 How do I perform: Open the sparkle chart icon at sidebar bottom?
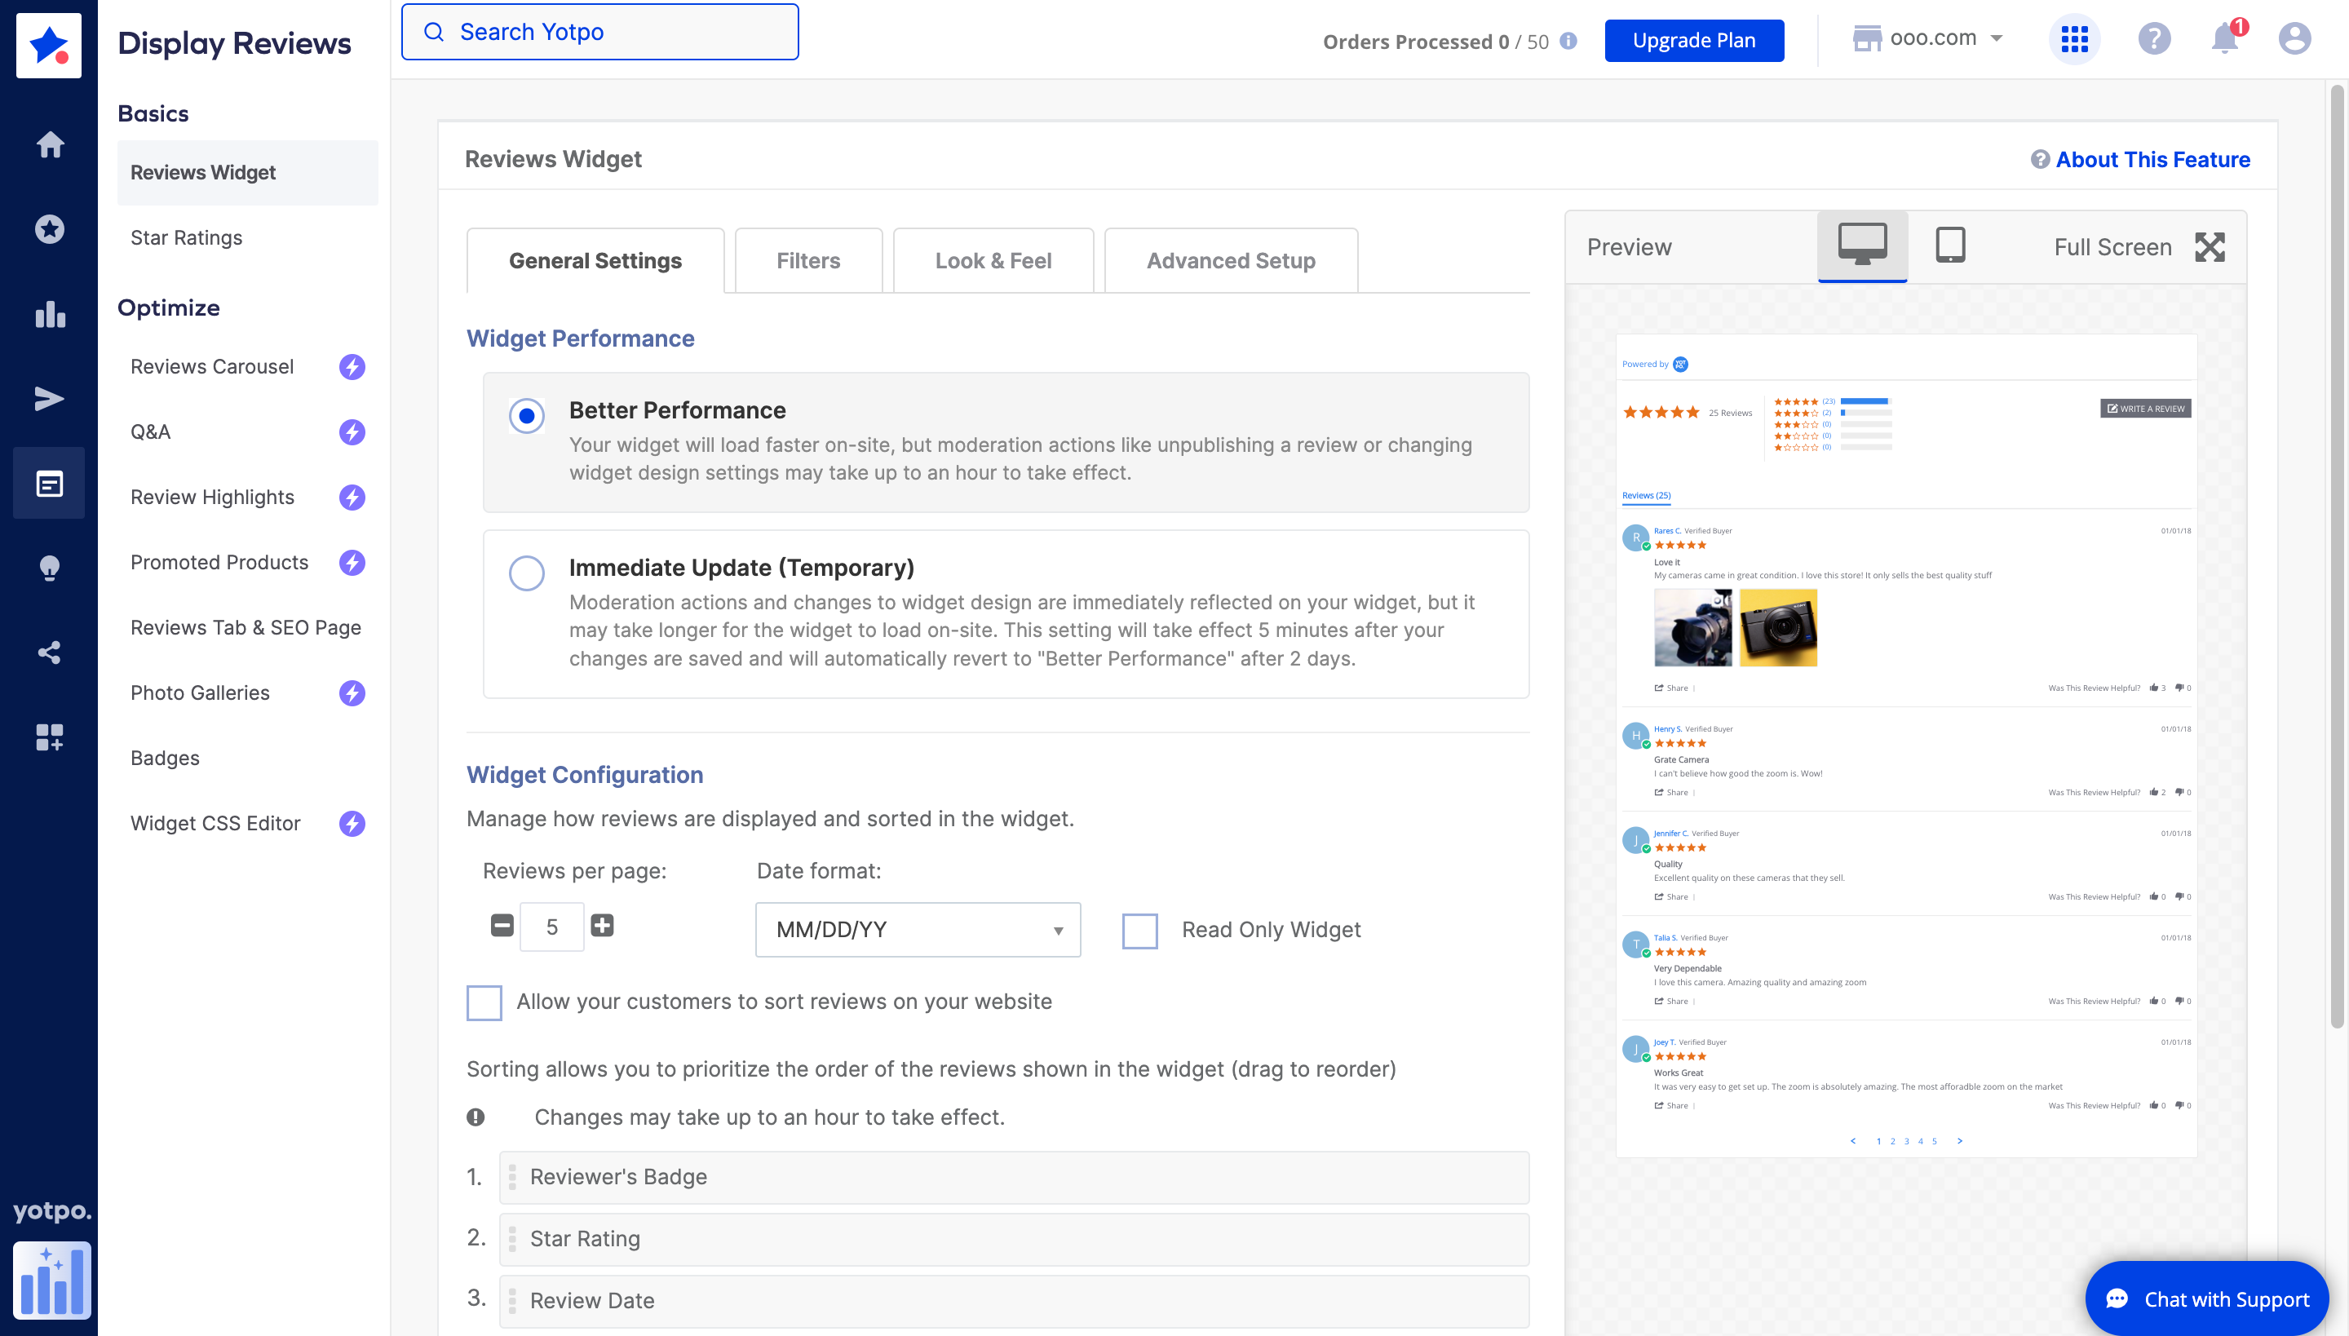(52, 1279)
